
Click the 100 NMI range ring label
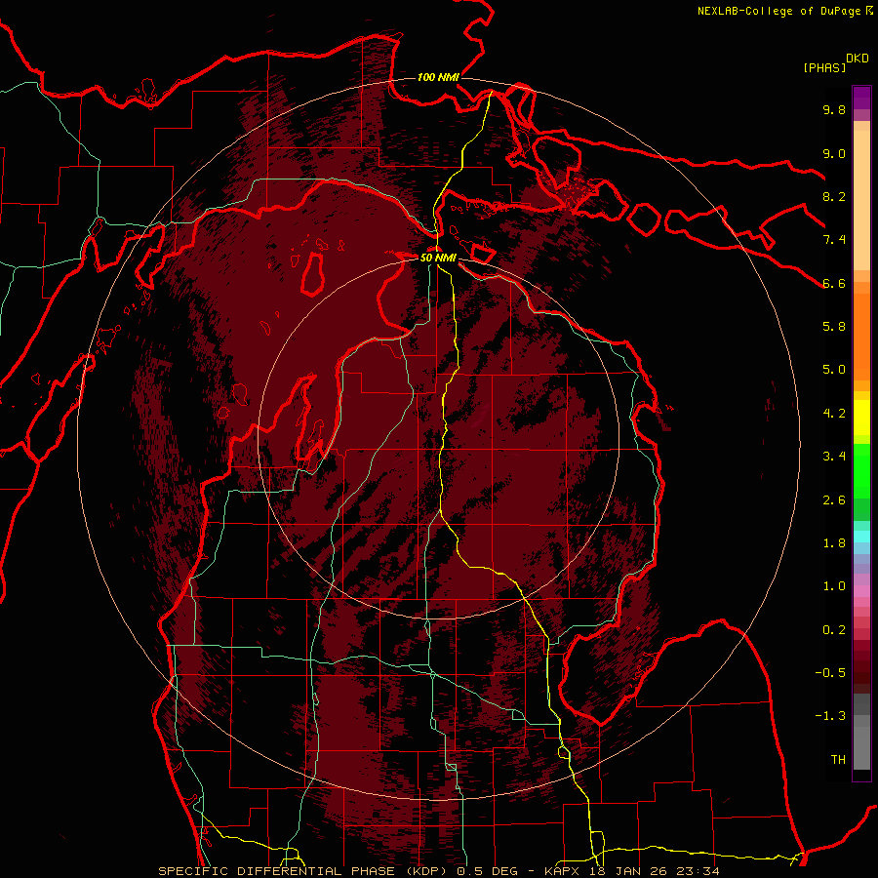[438, 77]
